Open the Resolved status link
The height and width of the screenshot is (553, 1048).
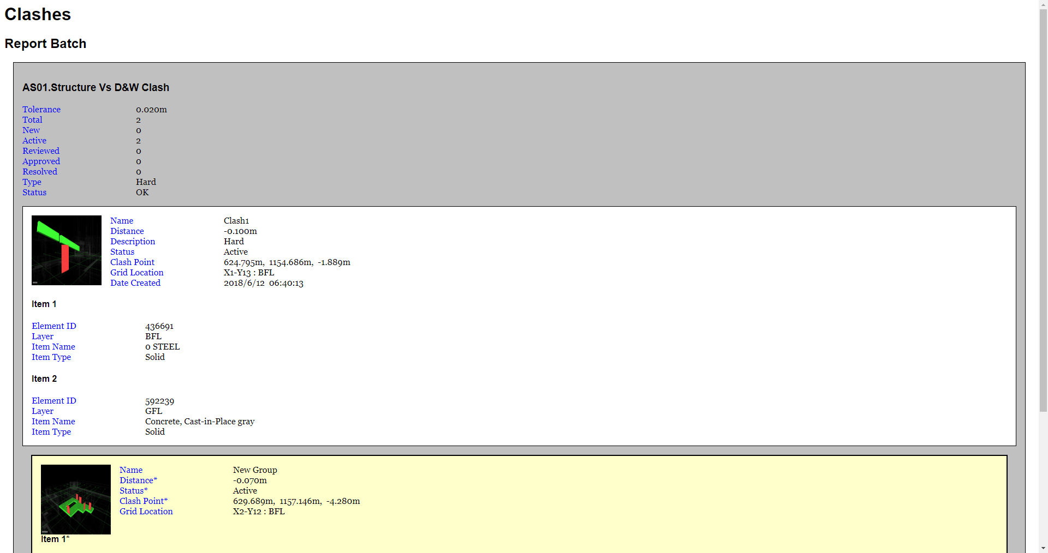pyautogui.click(x=39, y=171)
